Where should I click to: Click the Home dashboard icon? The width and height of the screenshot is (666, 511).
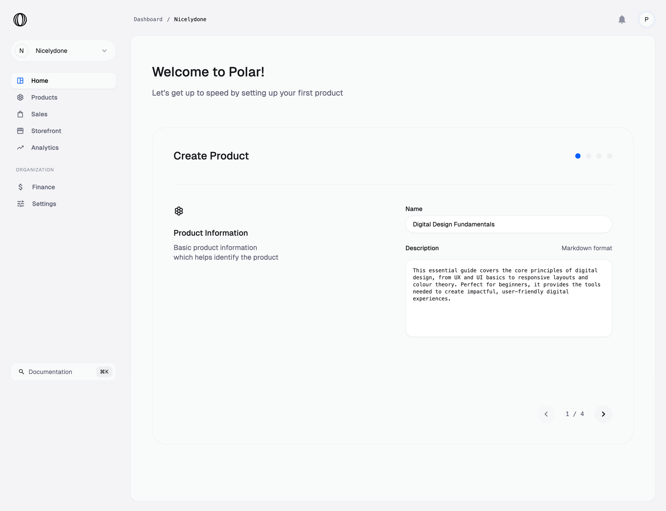coord(20,80)
